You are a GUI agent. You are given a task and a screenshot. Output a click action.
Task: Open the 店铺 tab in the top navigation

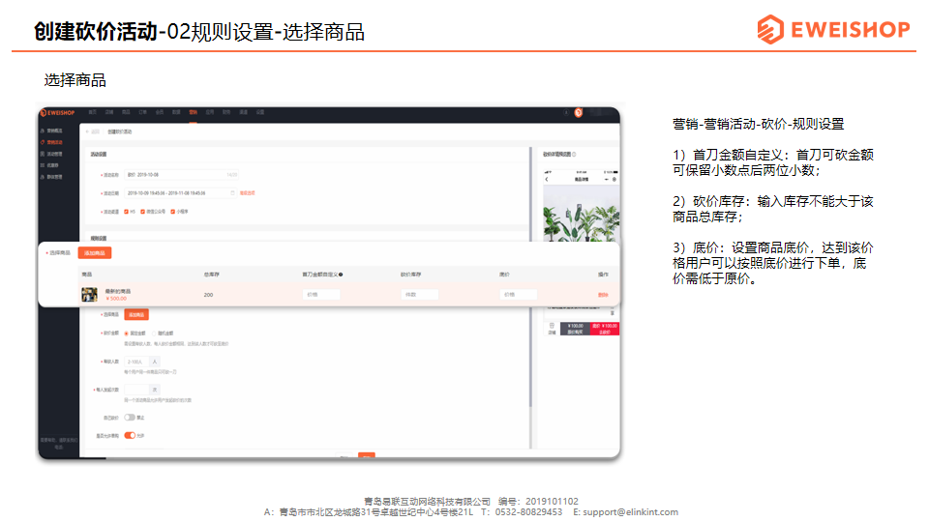point(109,112)
